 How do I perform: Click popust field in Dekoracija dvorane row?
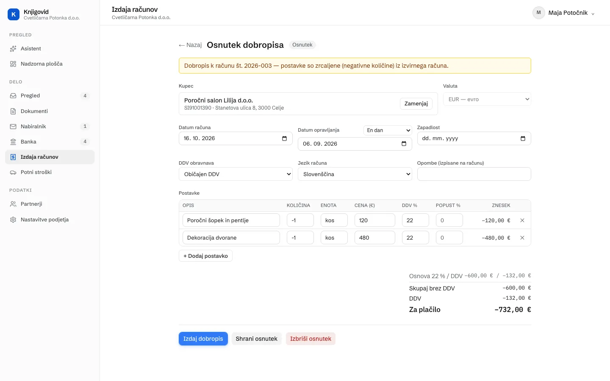[x=449, y=237]
